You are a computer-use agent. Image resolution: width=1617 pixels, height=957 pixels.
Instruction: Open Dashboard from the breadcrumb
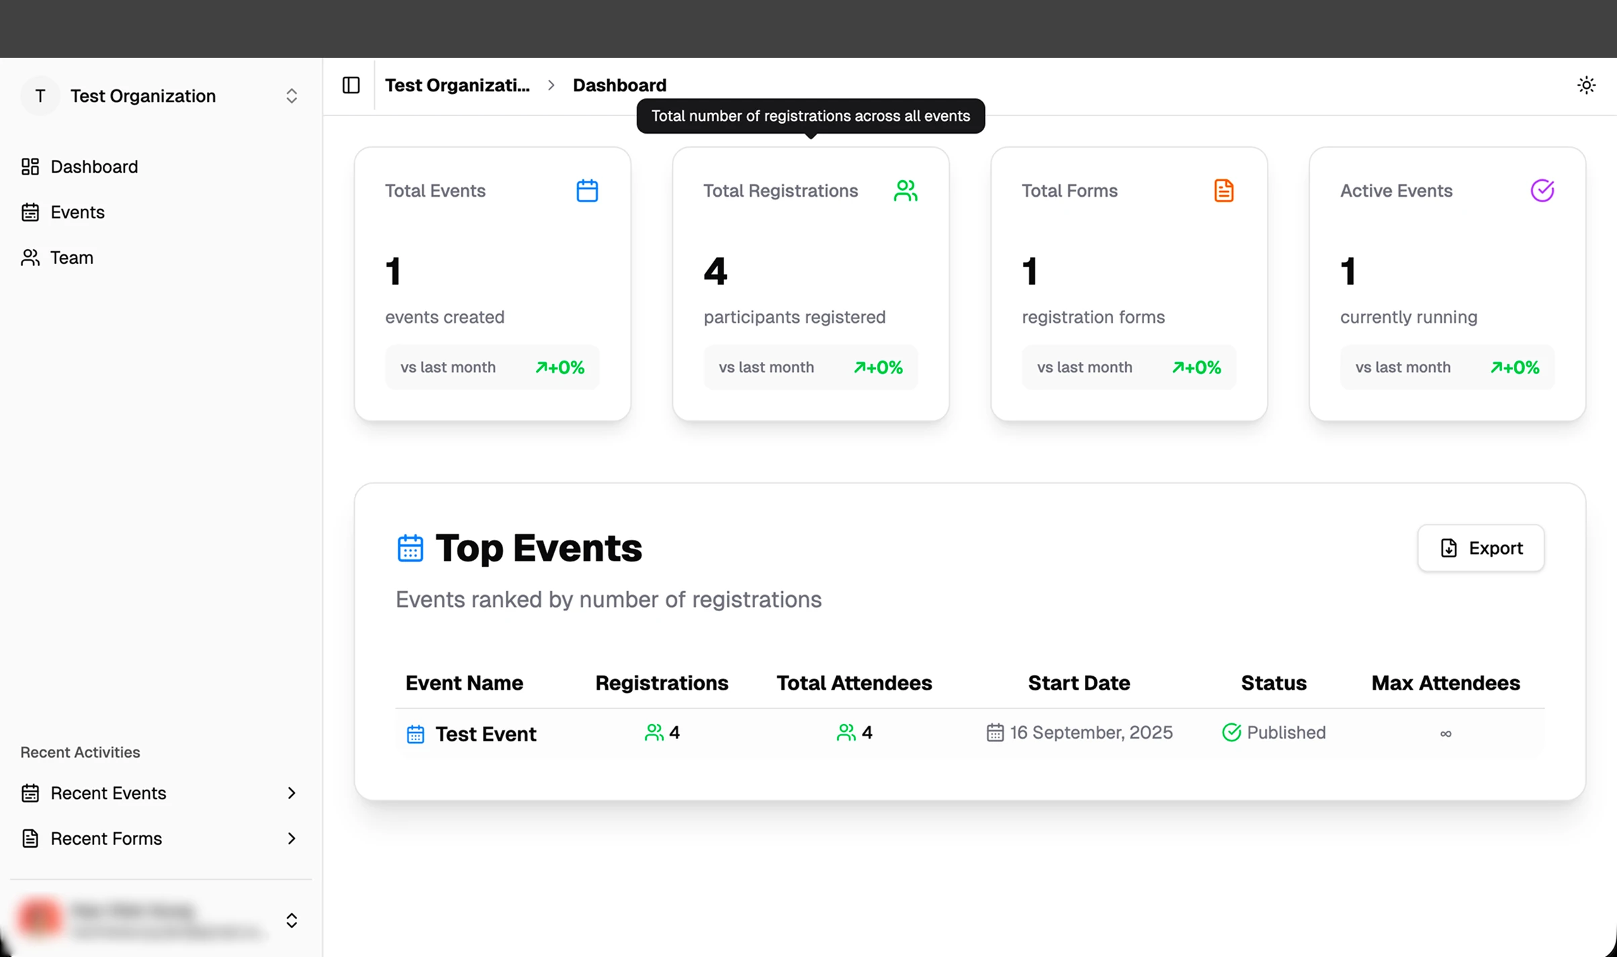coord(619,85)
